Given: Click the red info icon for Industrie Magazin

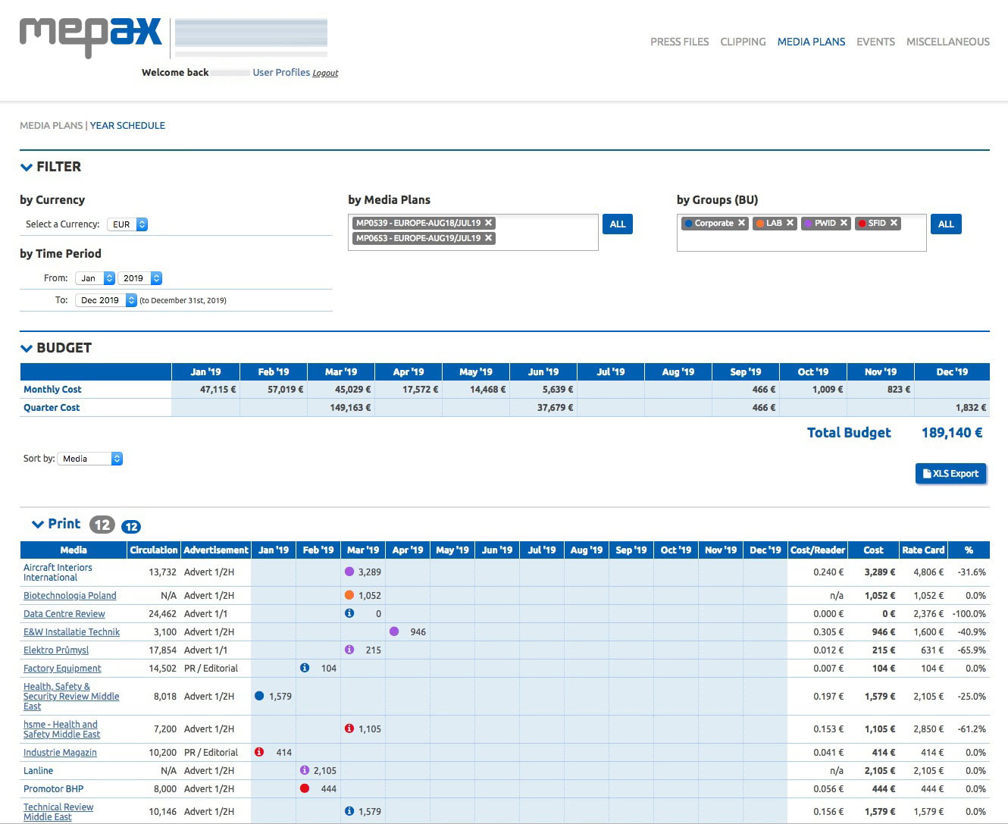Looking at the screenshot, I should point(259,752).
